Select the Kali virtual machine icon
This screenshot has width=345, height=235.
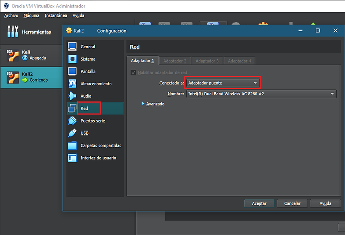coord(13,55)
